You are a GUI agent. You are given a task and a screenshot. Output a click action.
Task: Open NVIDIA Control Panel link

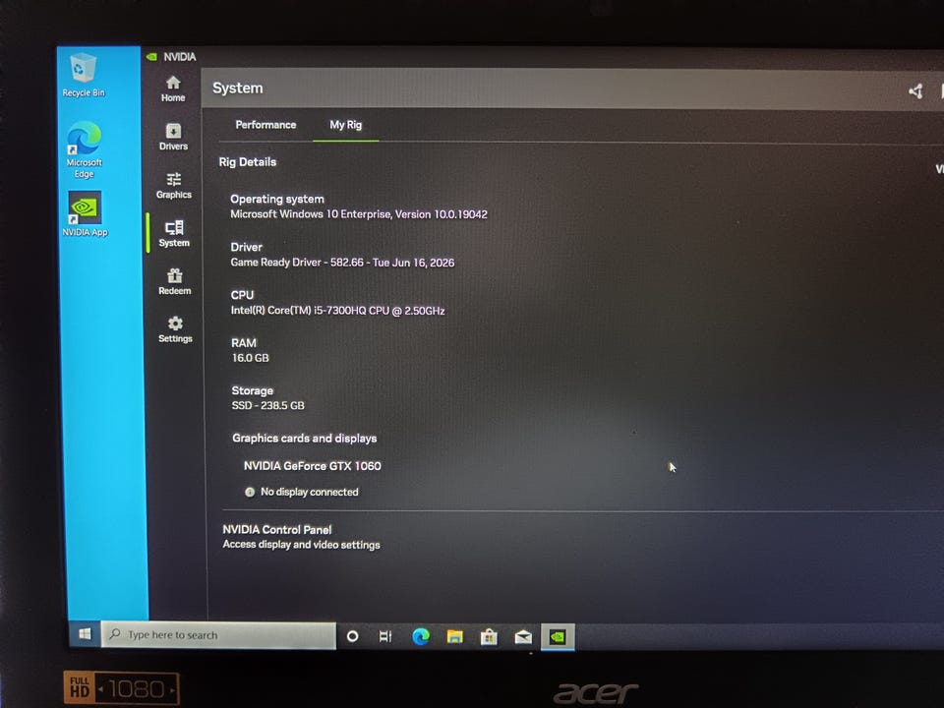click(277, 529)
